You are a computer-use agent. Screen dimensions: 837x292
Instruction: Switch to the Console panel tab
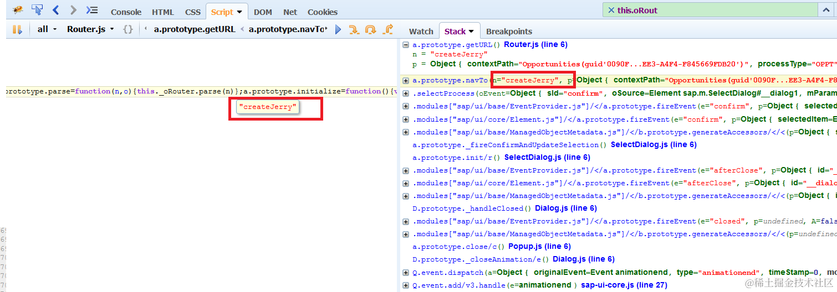tap(126, 12)
